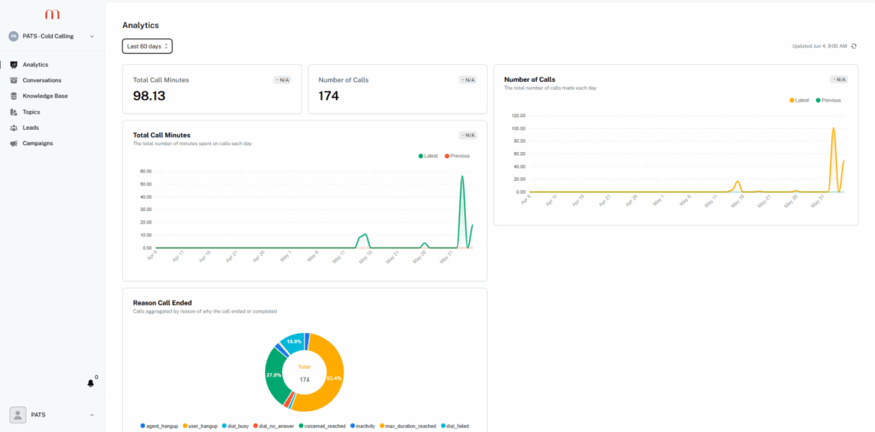Toggle Previous series in Number of Calls legend
875x432 pixels.
tap(828, 100)
